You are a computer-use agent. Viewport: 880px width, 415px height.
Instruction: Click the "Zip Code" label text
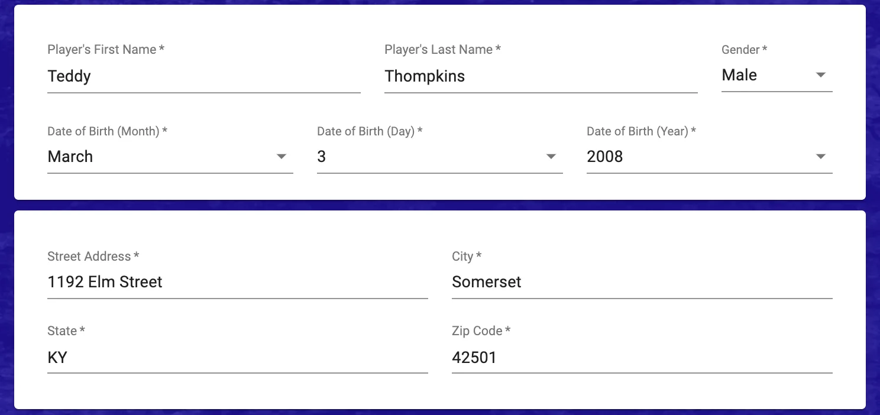point(477,331)
